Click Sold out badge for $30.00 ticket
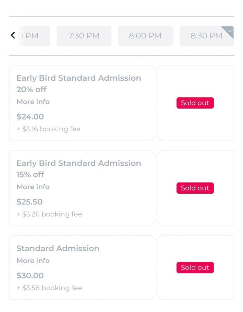 195,267
